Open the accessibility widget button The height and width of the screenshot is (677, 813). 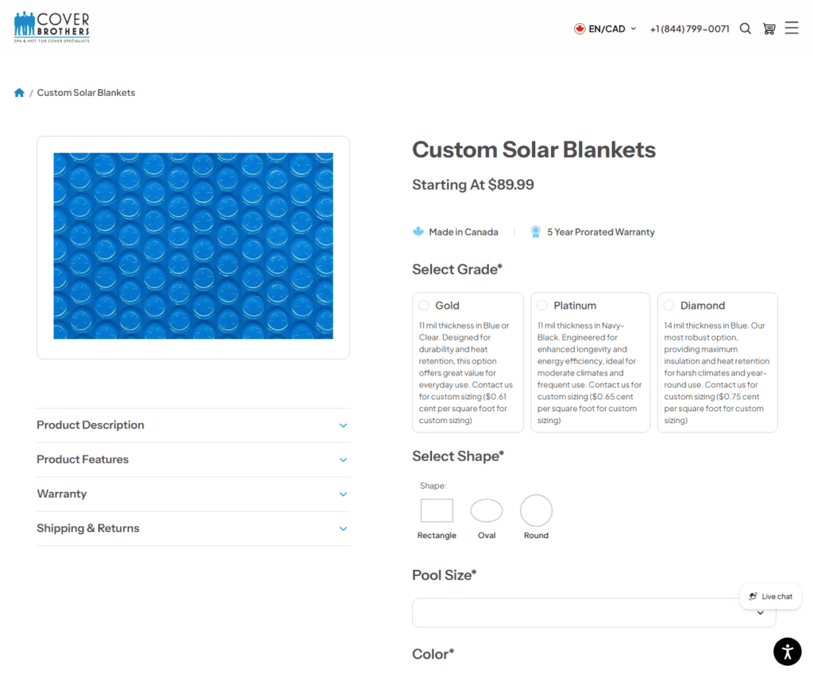pyautogui.click(x=787, y=651)
